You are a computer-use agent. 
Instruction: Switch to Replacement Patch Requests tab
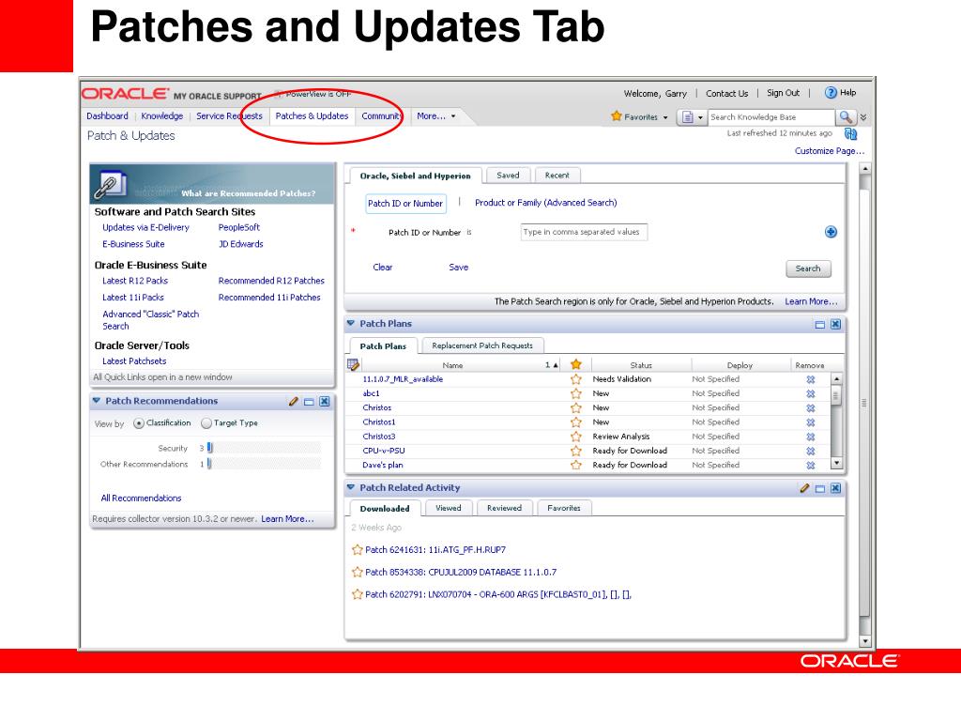click(482, 345)
